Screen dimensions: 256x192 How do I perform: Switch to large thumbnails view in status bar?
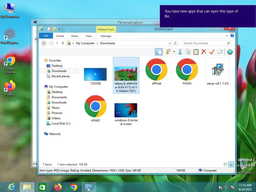click(x=231, y=164)
